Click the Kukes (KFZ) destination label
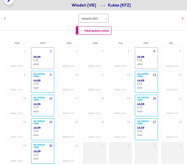The image size is (187, 165). tap(119, 5)
